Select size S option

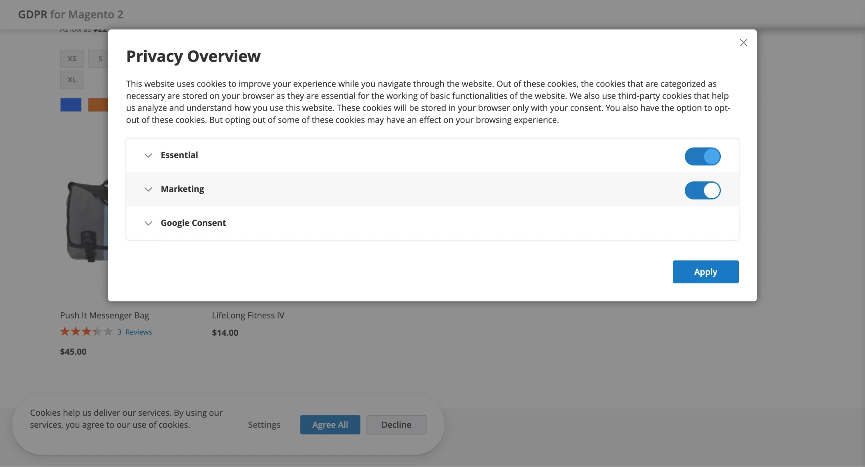click(99, 58)
